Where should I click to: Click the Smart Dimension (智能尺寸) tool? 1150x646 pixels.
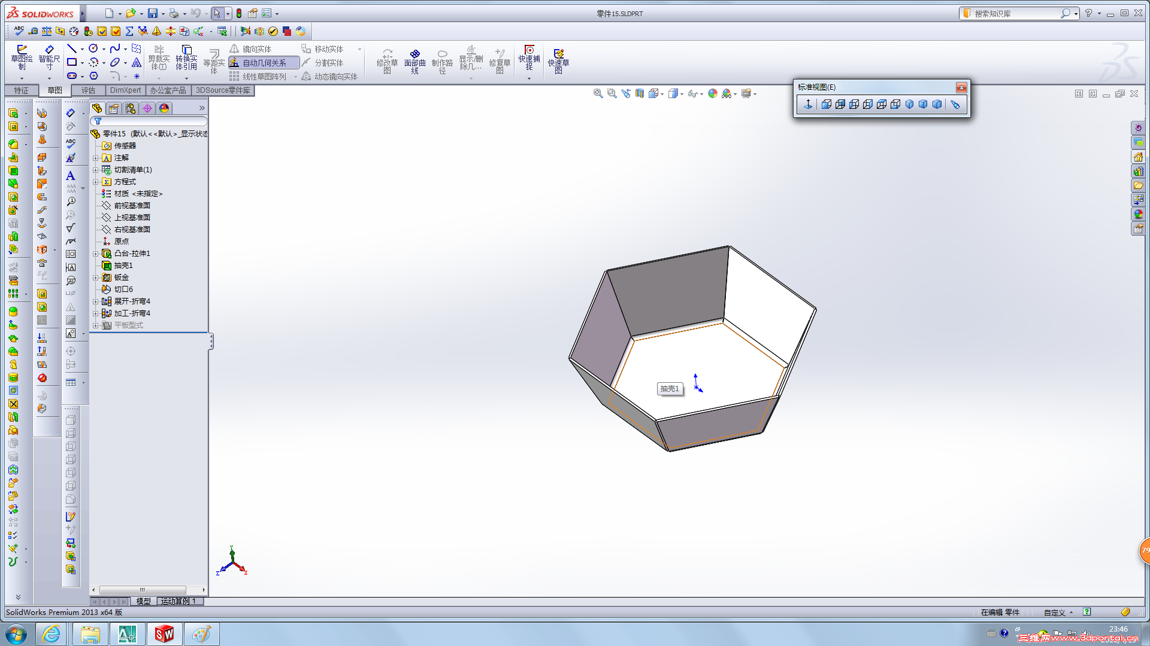coord(49,57)
